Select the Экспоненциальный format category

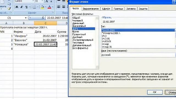coord(83,40)
